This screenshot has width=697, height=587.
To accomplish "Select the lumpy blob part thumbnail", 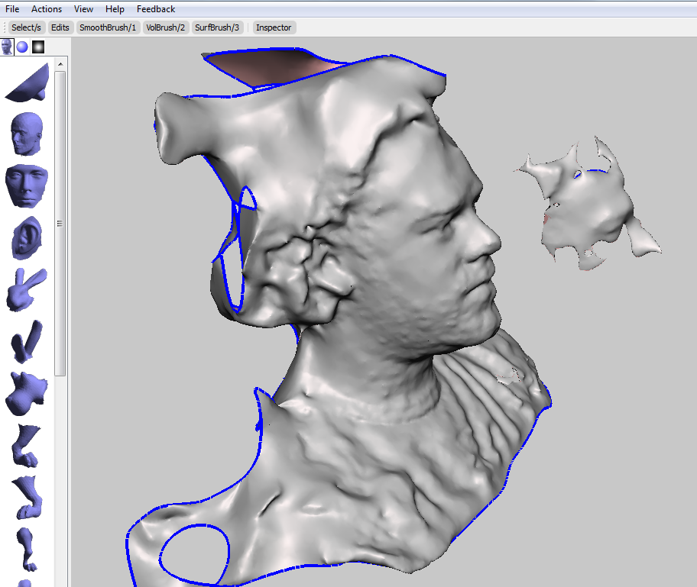I will tap(26, 394).
